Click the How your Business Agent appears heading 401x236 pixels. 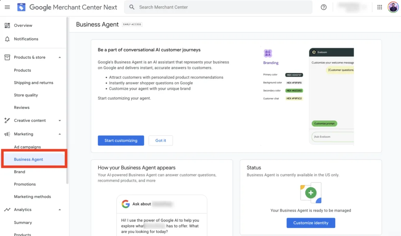(137, 168)
